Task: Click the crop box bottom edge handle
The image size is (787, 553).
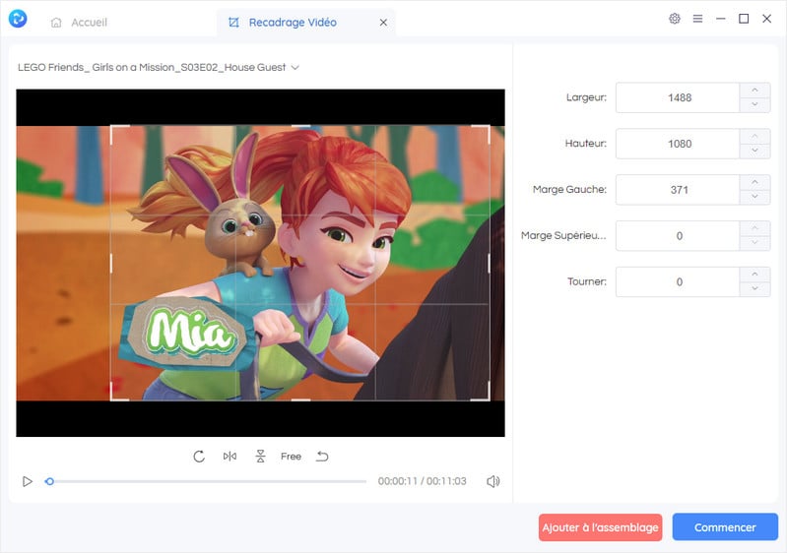Action: point(300,400)
